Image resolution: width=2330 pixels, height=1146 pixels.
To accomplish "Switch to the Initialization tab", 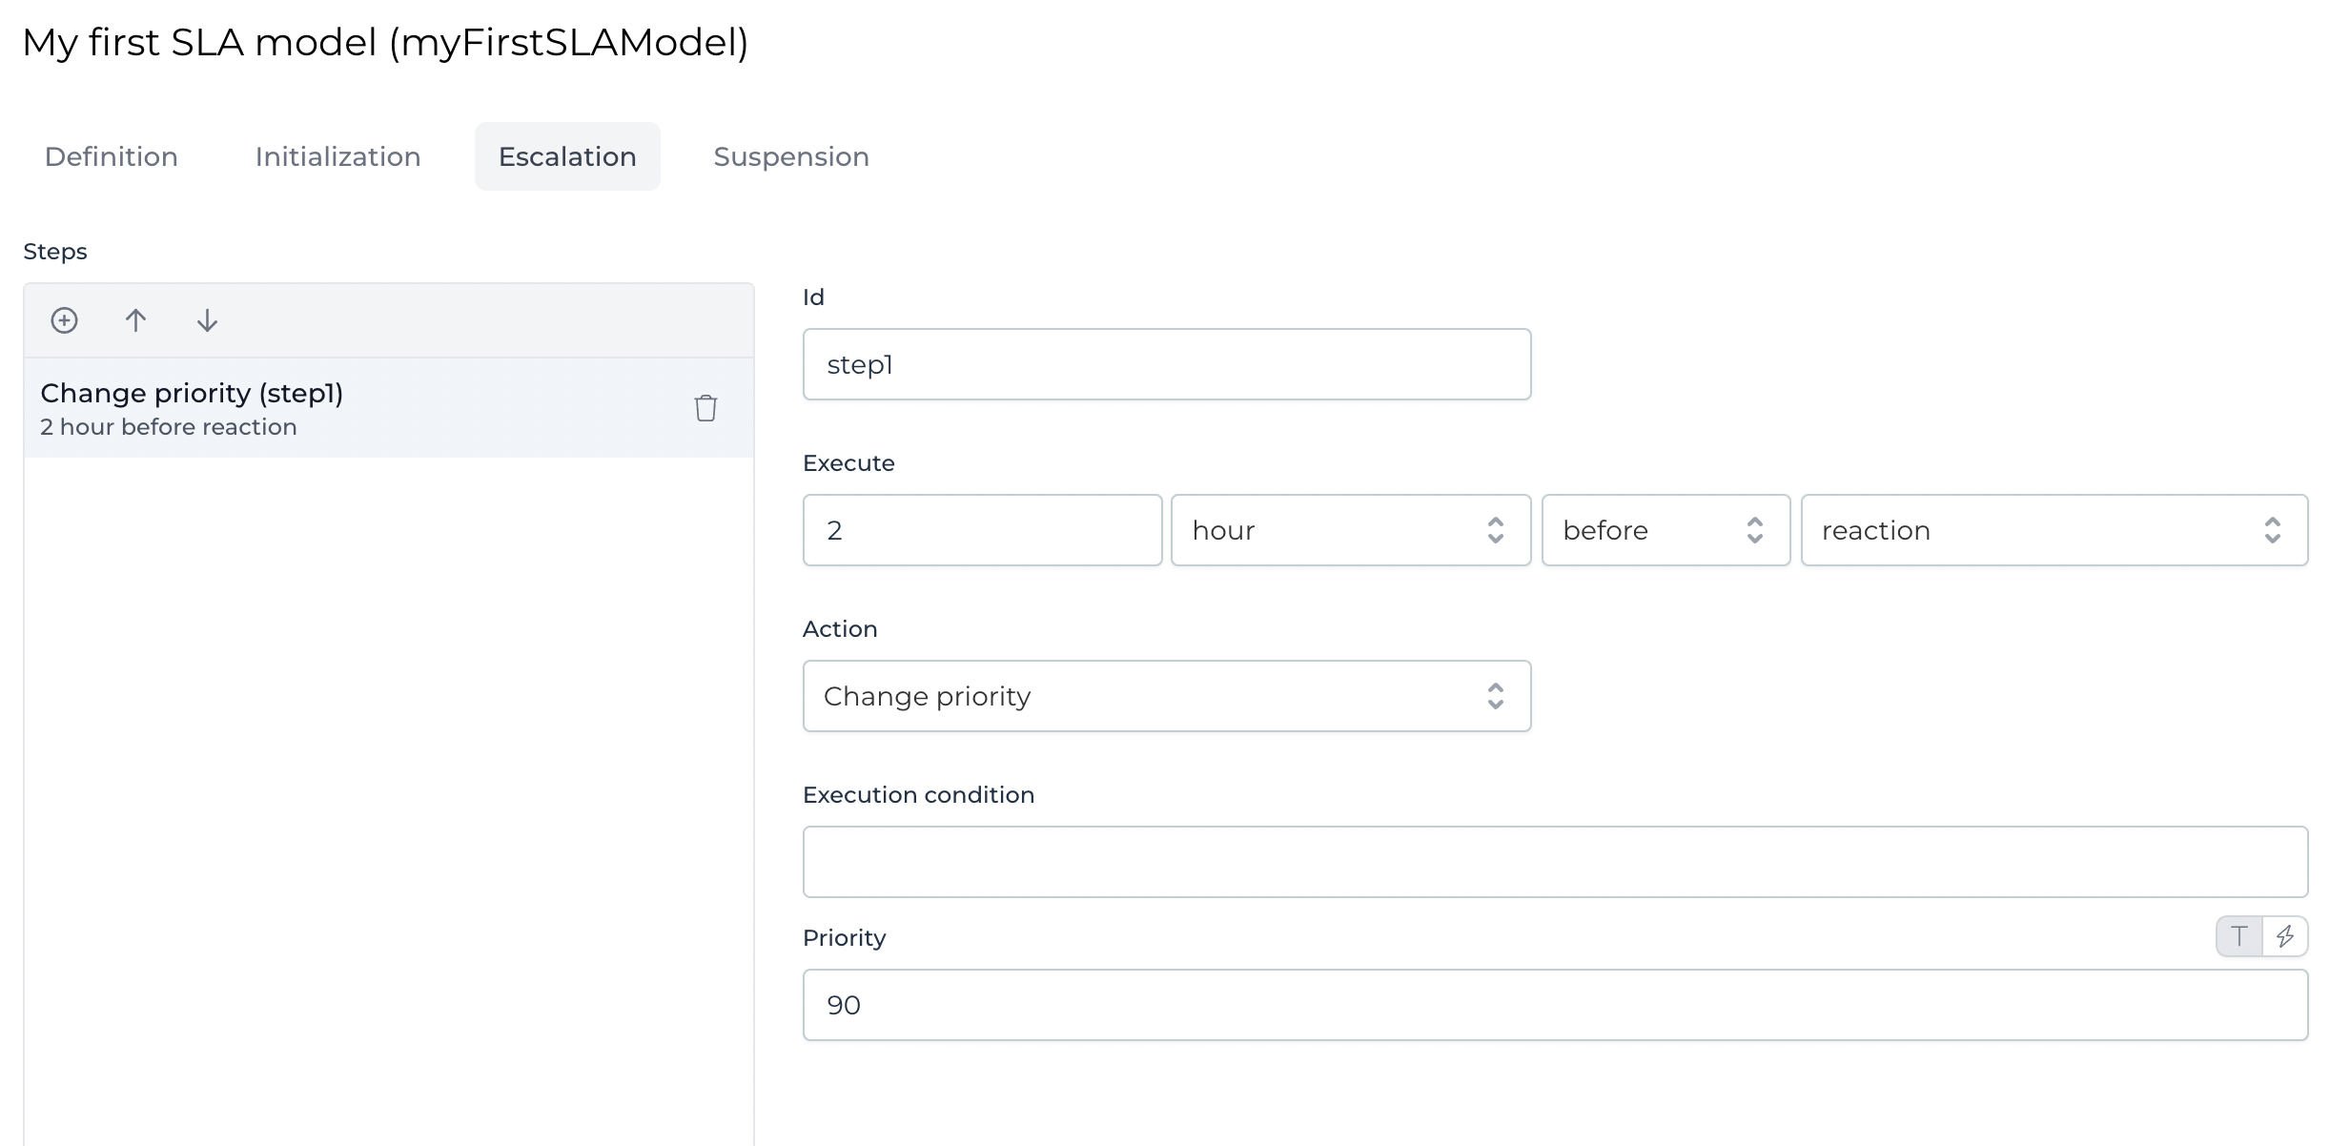I will click(x=337, y=155).
